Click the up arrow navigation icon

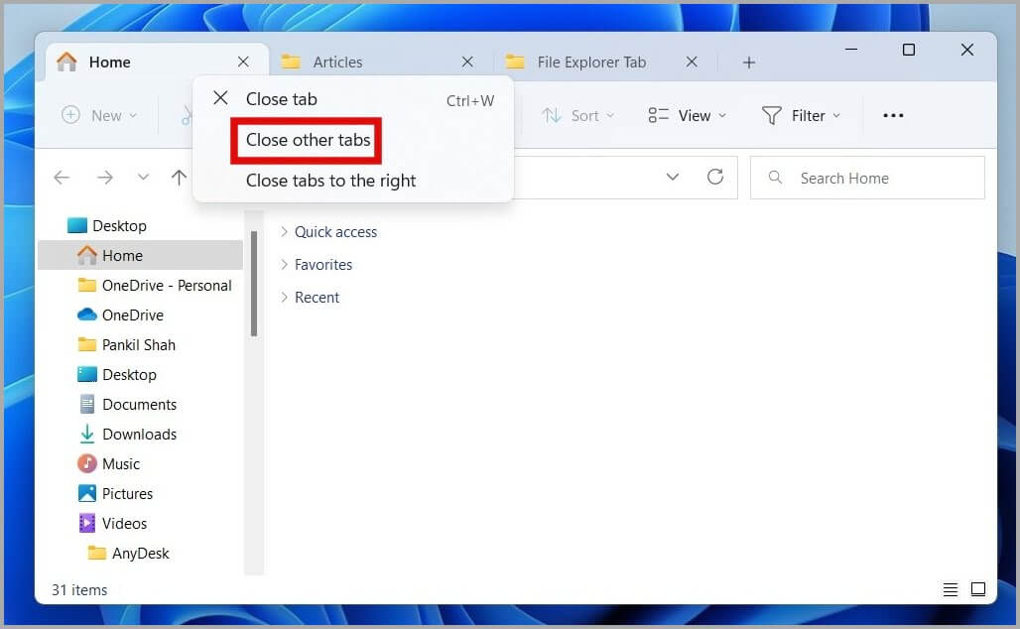click(179, 178)
